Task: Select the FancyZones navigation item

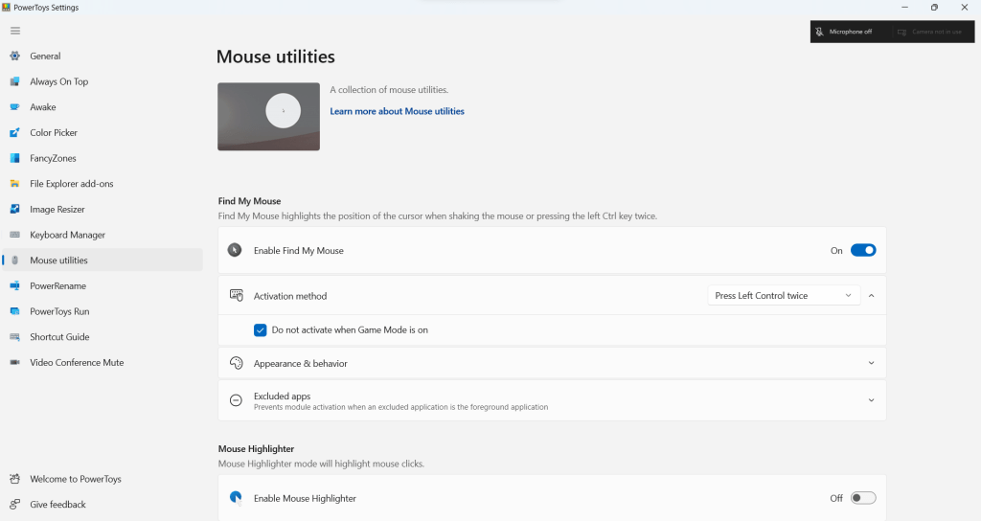Action: (x=103, y=158)
